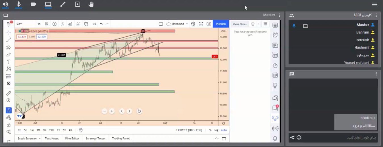Open the indicators fx menu

(62, 24)
